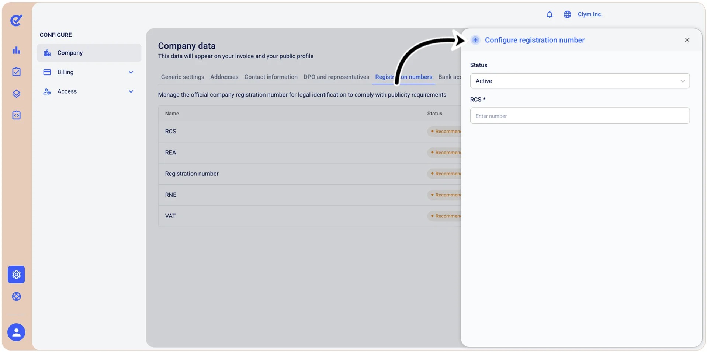Open the code snippet sidebar icon
Viewport: 707px width, 352px height.
(16, 115)
